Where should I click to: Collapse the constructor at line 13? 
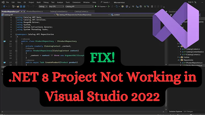pyautogui.click(x=16, y=51)
